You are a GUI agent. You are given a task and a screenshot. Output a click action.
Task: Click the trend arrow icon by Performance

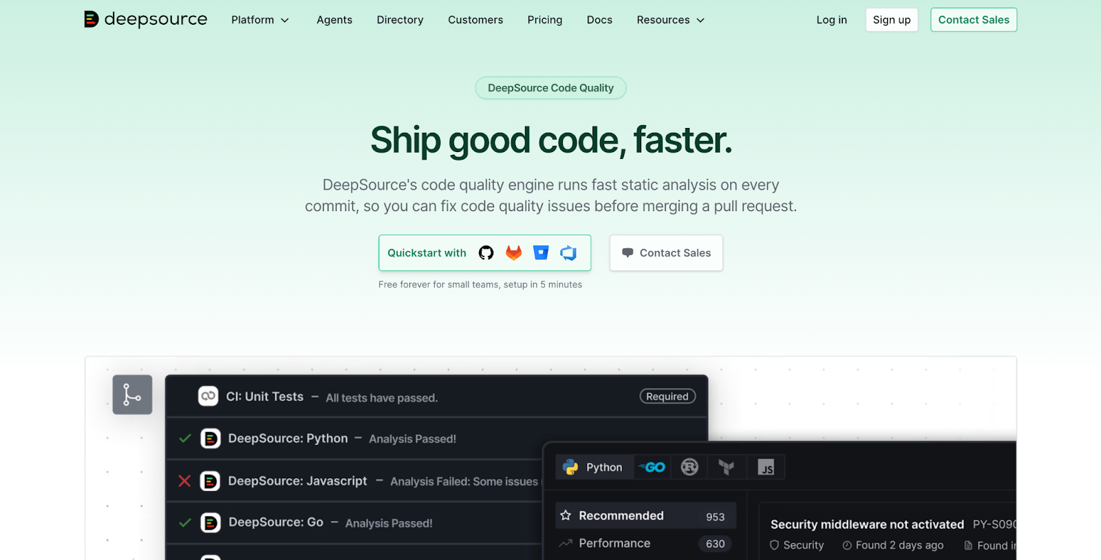[566, 543]
